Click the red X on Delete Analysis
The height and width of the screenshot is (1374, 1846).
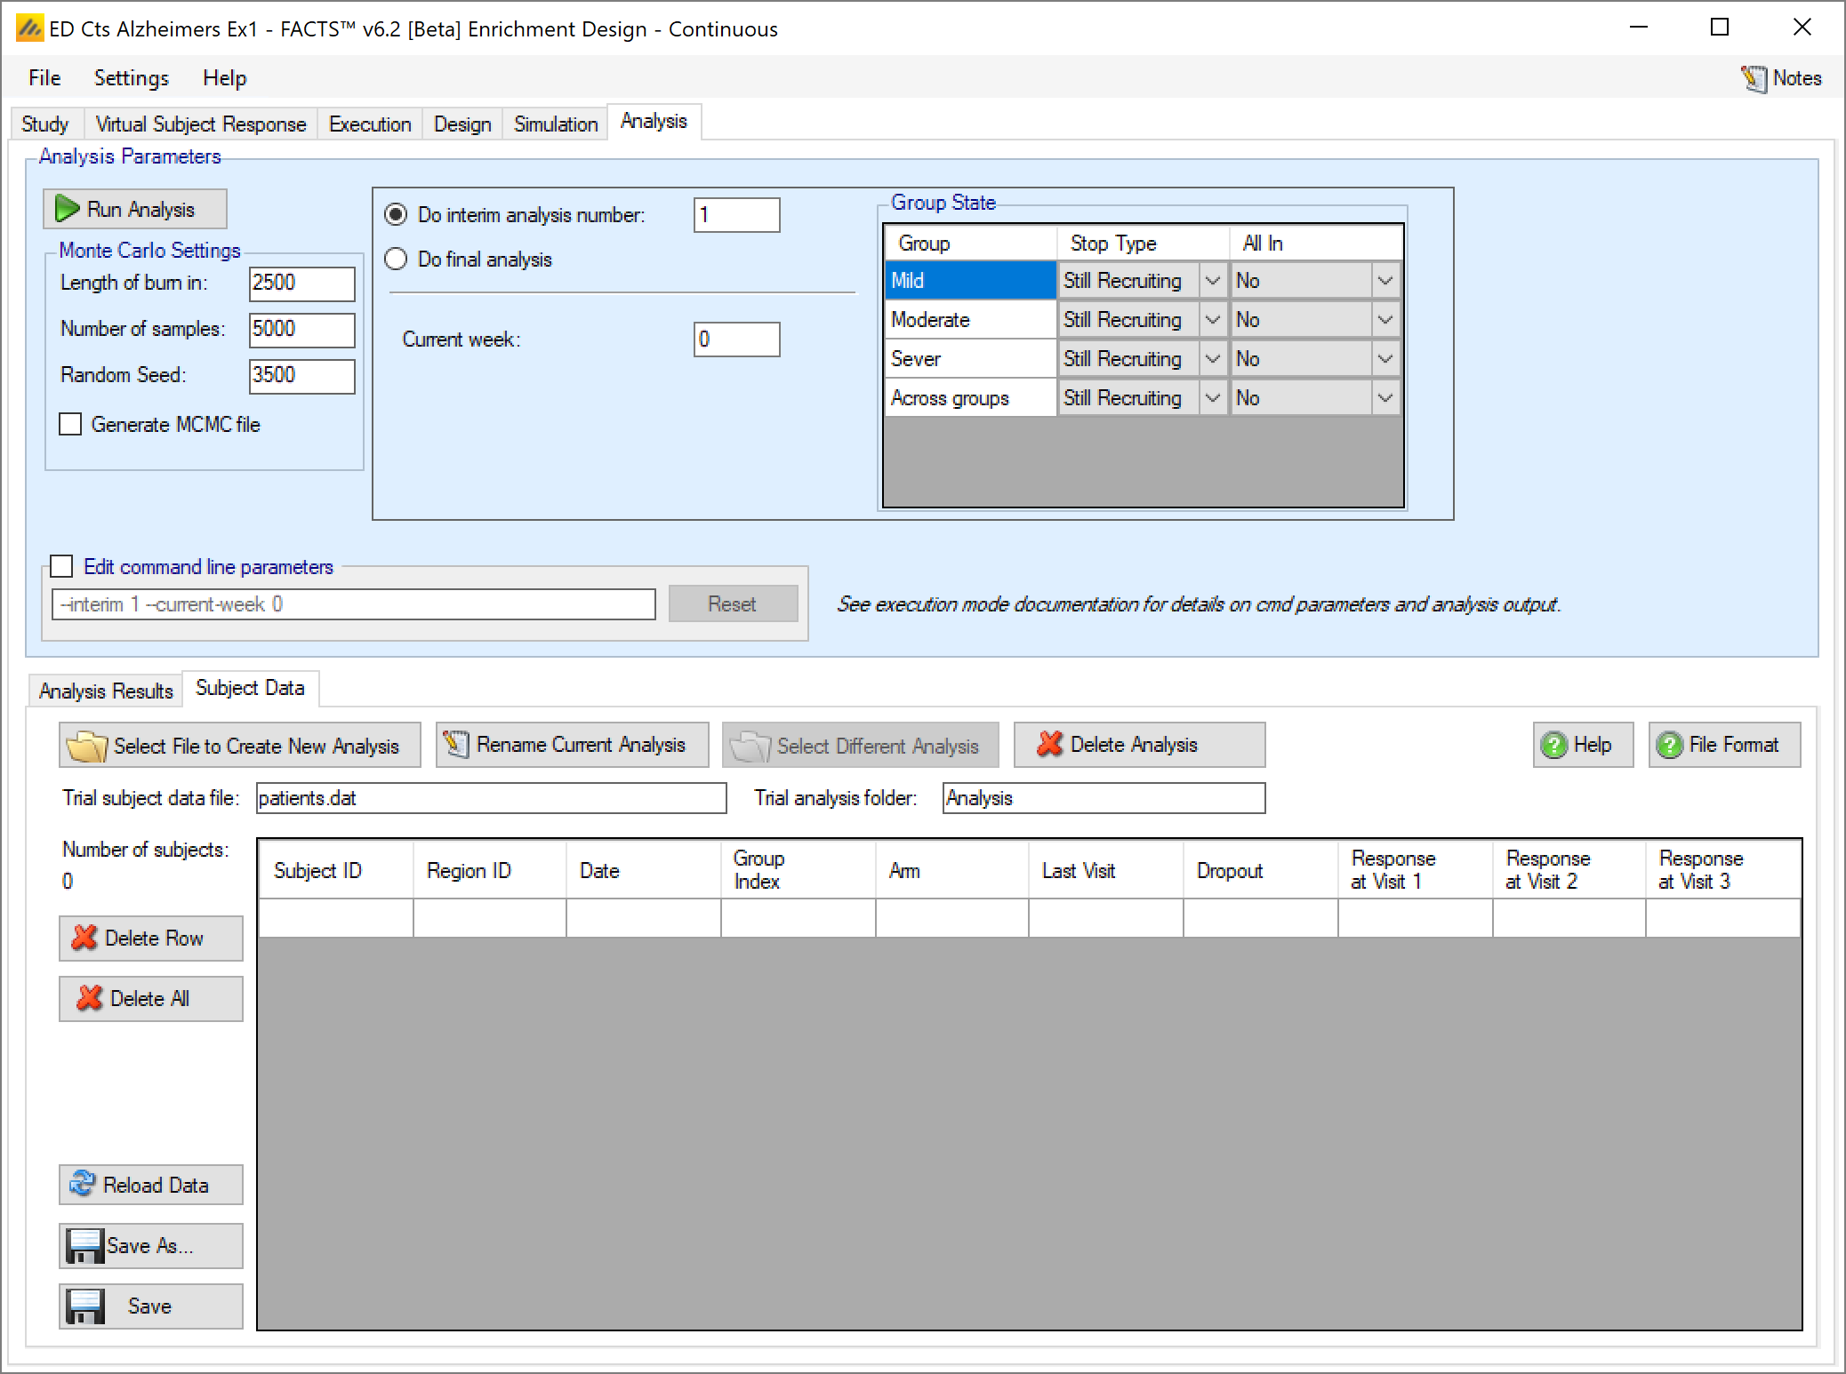click(1049, 745)
